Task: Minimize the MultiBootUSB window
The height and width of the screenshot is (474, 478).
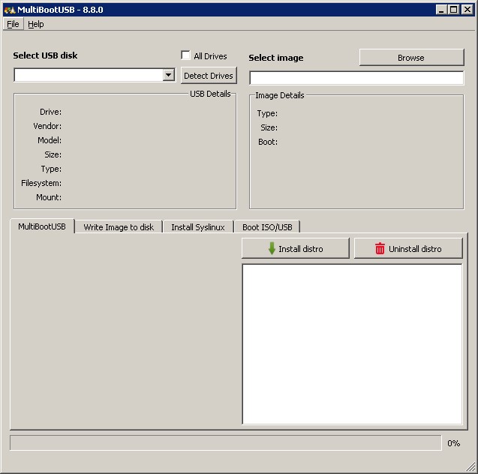Action: click(x=440, y=10)
